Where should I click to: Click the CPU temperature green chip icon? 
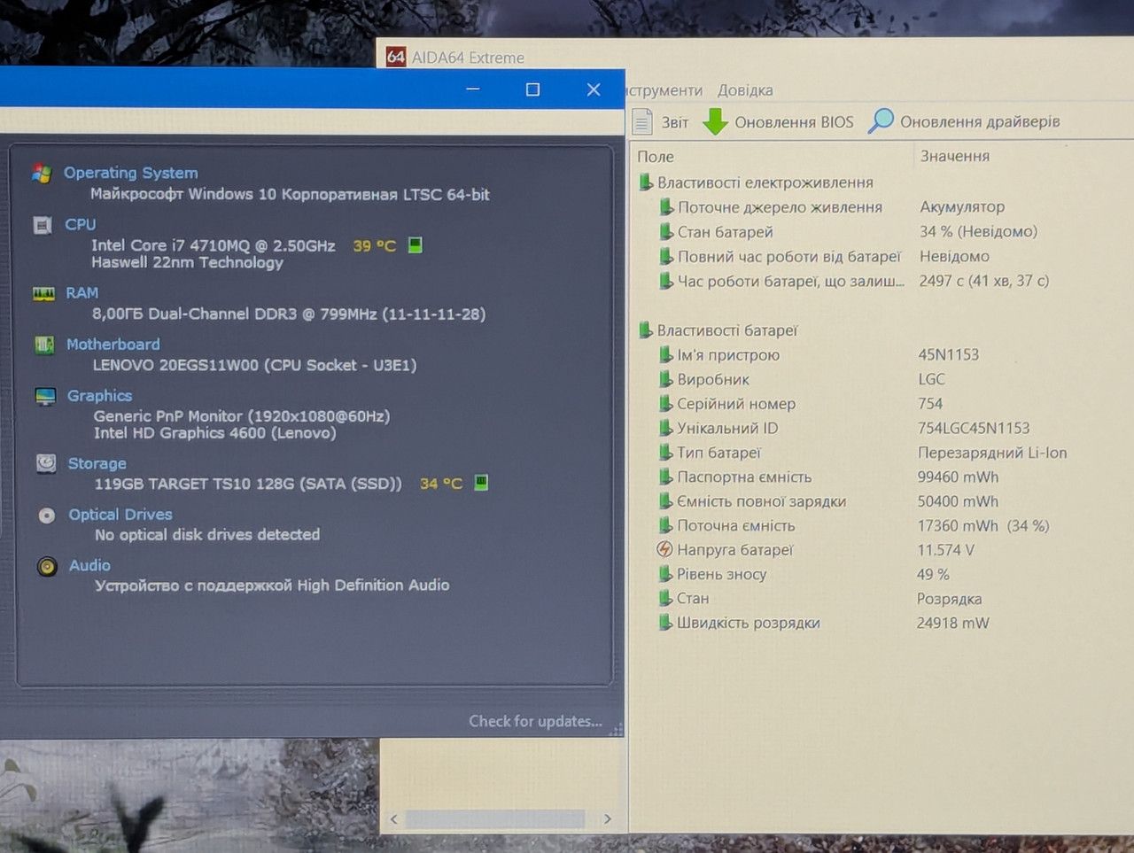point(415,244)
